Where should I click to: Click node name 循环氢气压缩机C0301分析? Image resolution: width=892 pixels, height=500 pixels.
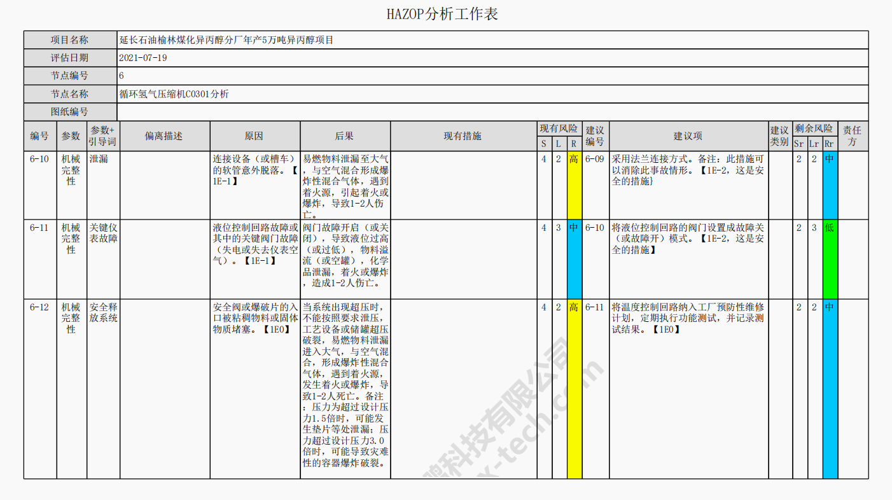pyautogui.click(x=174, y=94)
